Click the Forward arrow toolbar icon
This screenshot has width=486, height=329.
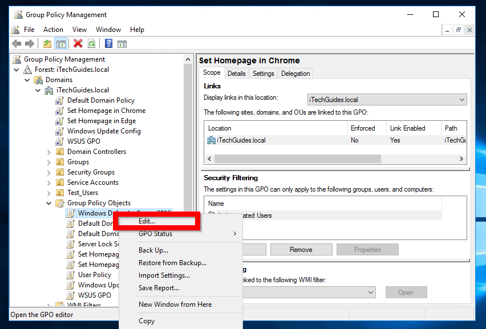30,44
